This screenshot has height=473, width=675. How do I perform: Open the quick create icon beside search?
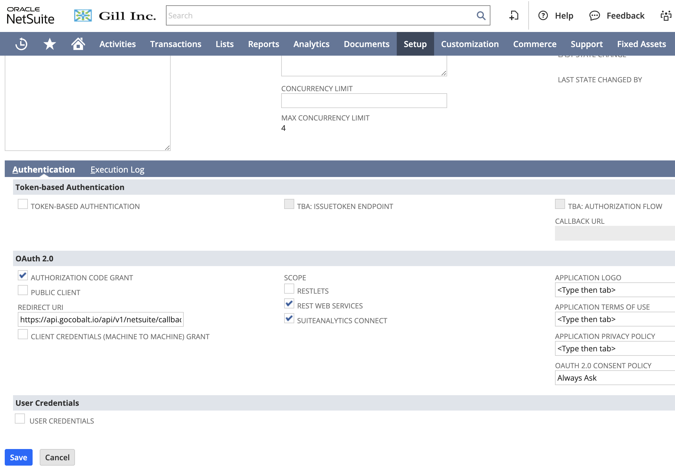coord(514,15)
